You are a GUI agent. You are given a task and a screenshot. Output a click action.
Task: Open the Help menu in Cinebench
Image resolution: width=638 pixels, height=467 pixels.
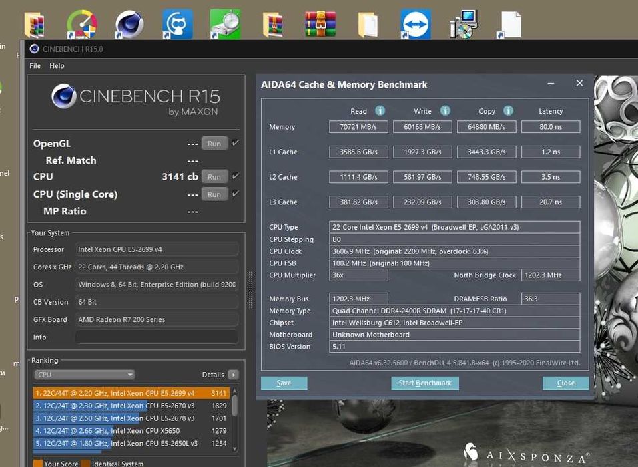57,65
